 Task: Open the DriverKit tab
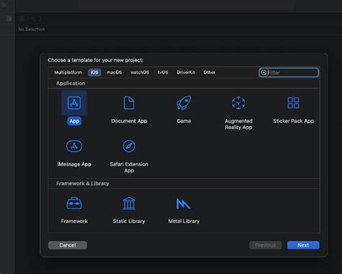tap(185, 72)
